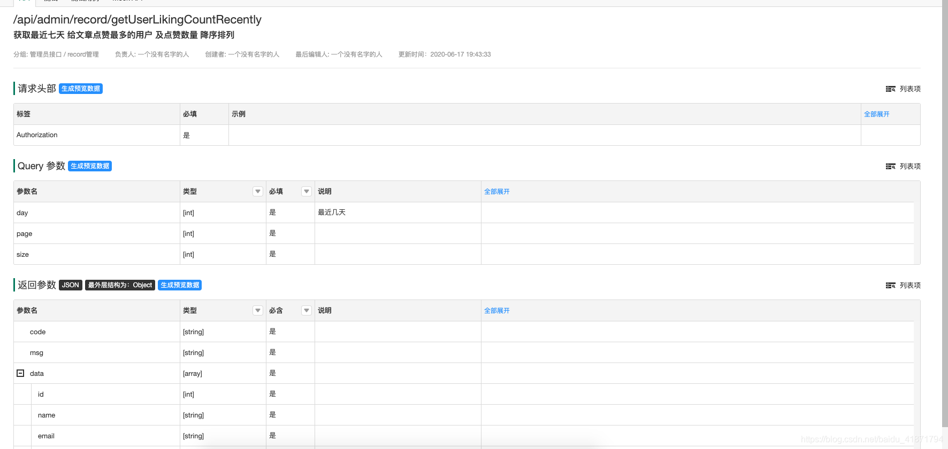The width and height of the screenshot is (948, 449).
Task: Select the Authorization header row
Action: click(467, 135)
